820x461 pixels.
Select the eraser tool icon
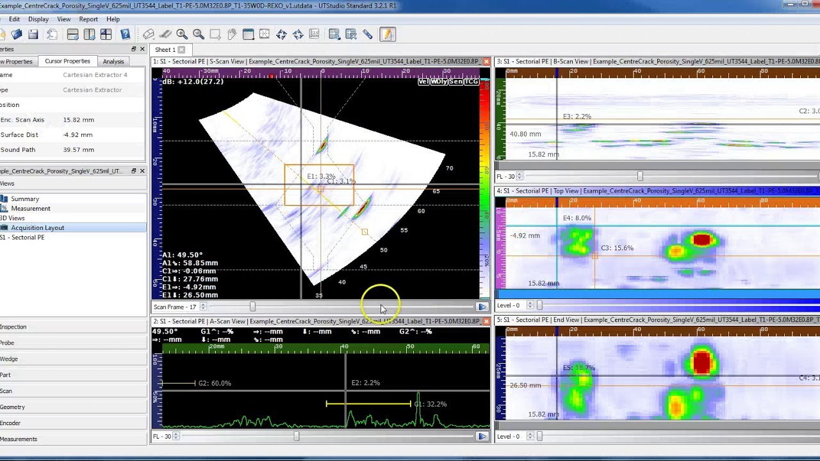coord(149,35)
